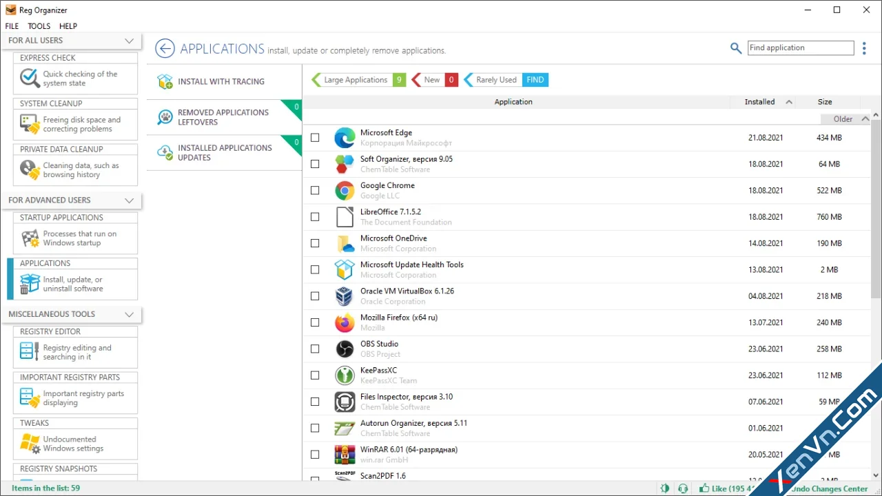
Task: Collapse the FOR ALL USERS section
Action: pyautogui.click(x=129, y=41)
